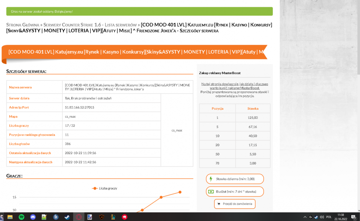Click the Przejdź do zamówienia button
The width and height of the screenshot is (360, 221).
(235, 204)
